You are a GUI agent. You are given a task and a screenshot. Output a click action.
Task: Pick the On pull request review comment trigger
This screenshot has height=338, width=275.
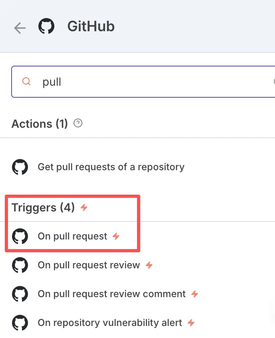(112, 294)
